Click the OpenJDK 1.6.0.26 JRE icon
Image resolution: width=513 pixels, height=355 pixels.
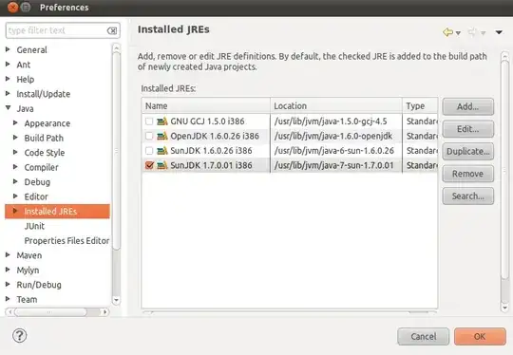click(x=162, y=136)
